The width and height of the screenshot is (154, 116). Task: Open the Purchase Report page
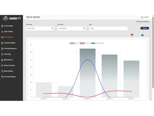coord(10,77)
